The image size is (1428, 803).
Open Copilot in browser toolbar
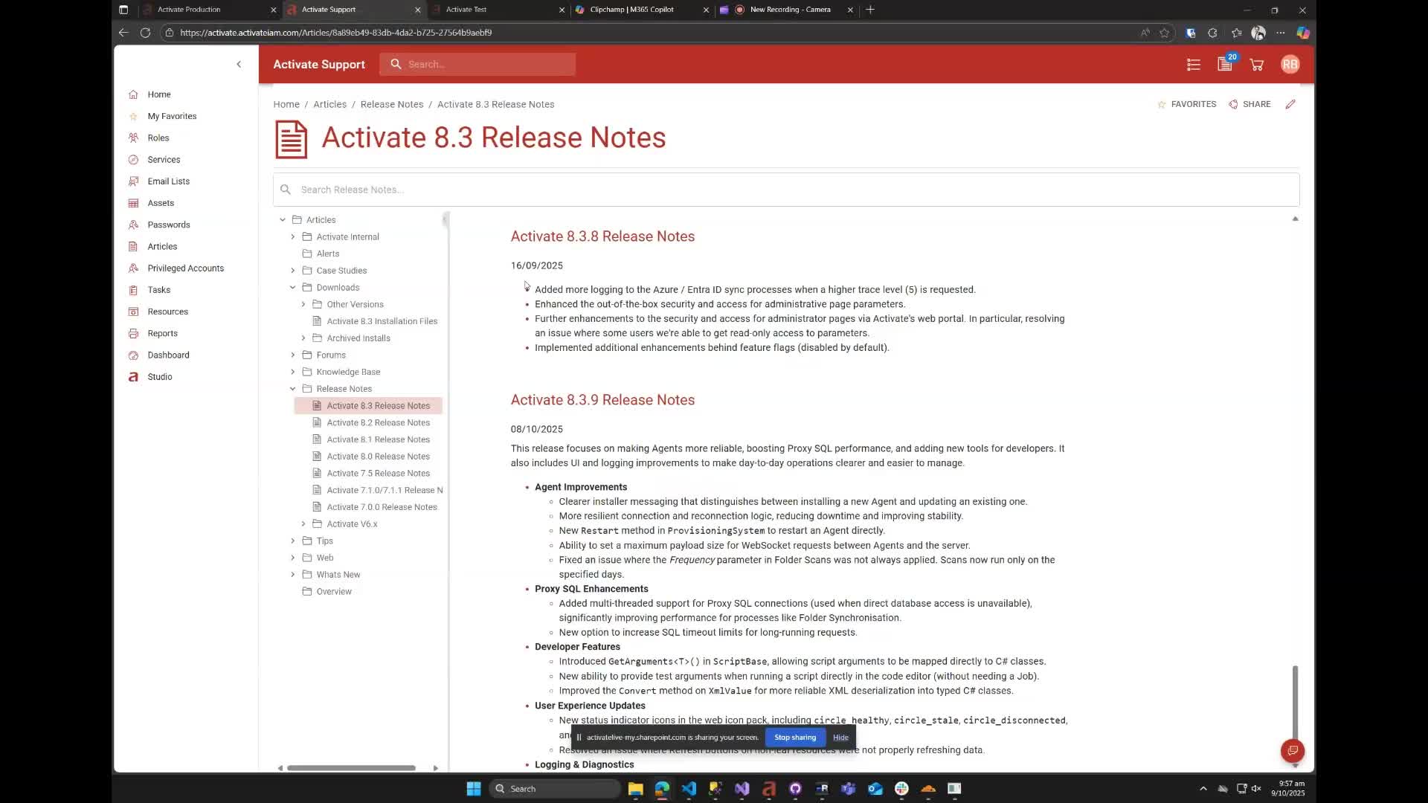pos(1303,33)
